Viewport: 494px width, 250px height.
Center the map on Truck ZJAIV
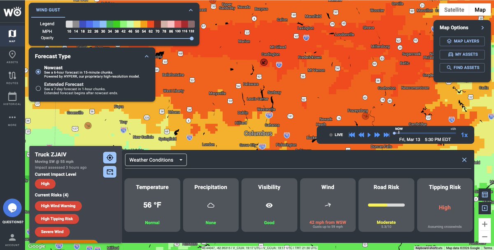click(x=110, y=158)
